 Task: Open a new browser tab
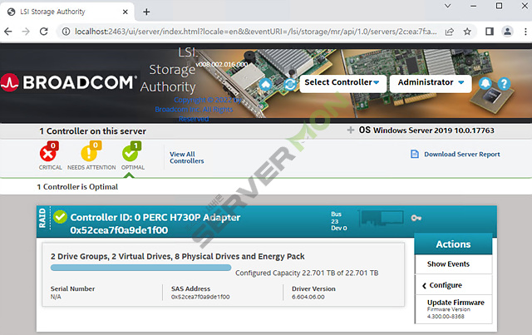coord(146,12)
